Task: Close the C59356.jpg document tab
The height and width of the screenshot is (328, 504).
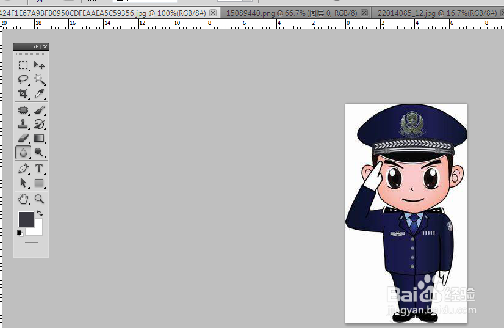Action: 213,13
